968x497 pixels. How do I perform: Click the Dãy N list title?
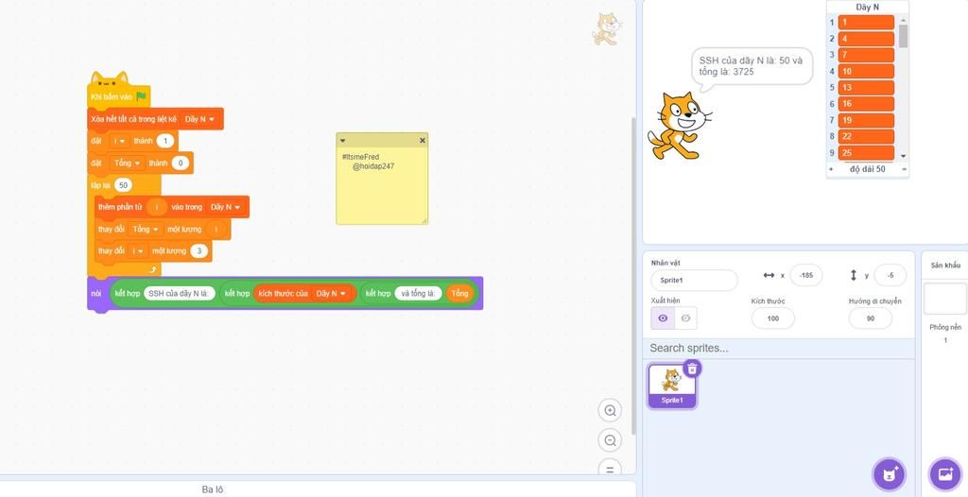[868, 8]
